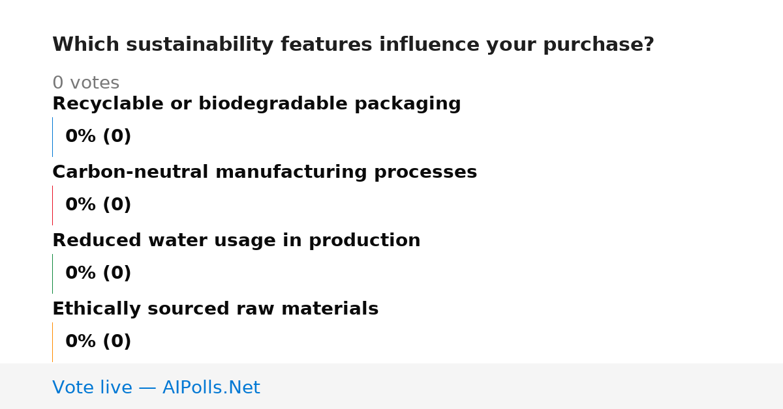Choose the Carbon-neutral manufacturing processes option
Viewport: 783px width, 409px height.
(264, 173)
